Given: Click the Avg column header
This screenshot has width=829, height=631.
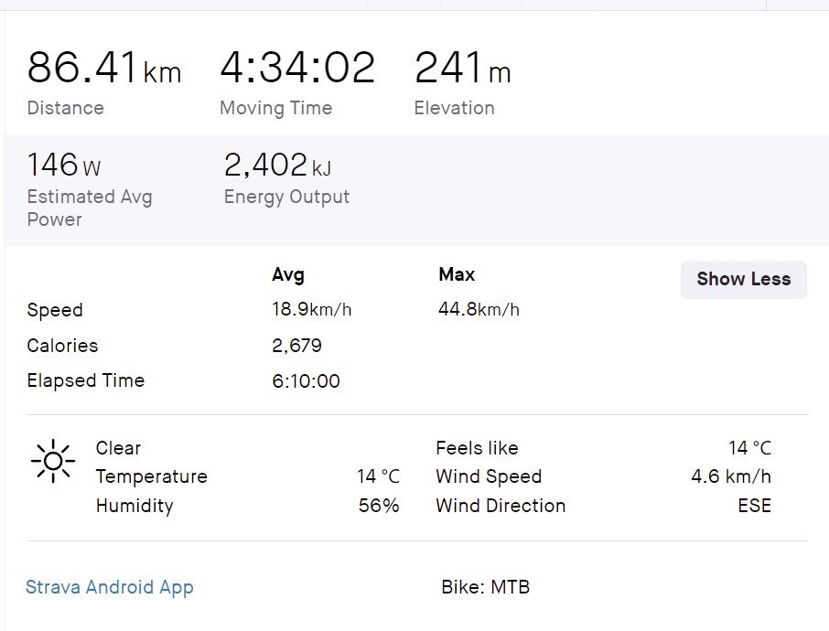Looking at the screenshot, I should (x=288, y=274).
